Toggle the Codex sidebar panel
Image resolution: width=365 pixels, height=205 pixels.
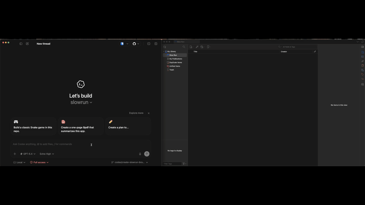pyautogui.click(x=21, y=44)
